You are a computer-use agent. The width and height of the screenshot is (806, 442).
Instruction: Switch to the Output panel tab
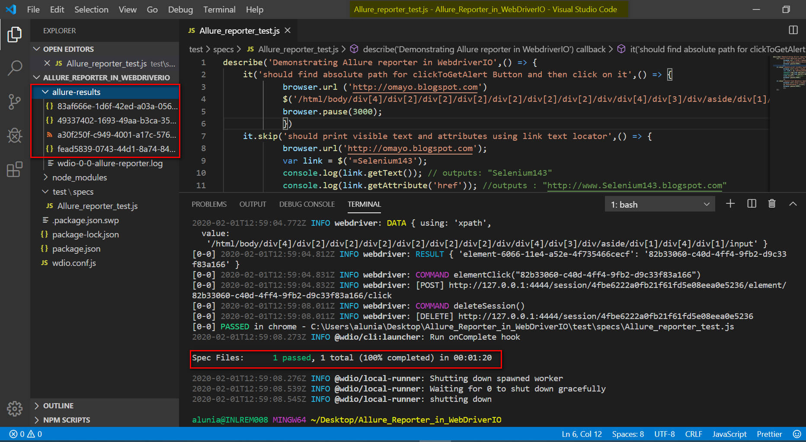253,204
